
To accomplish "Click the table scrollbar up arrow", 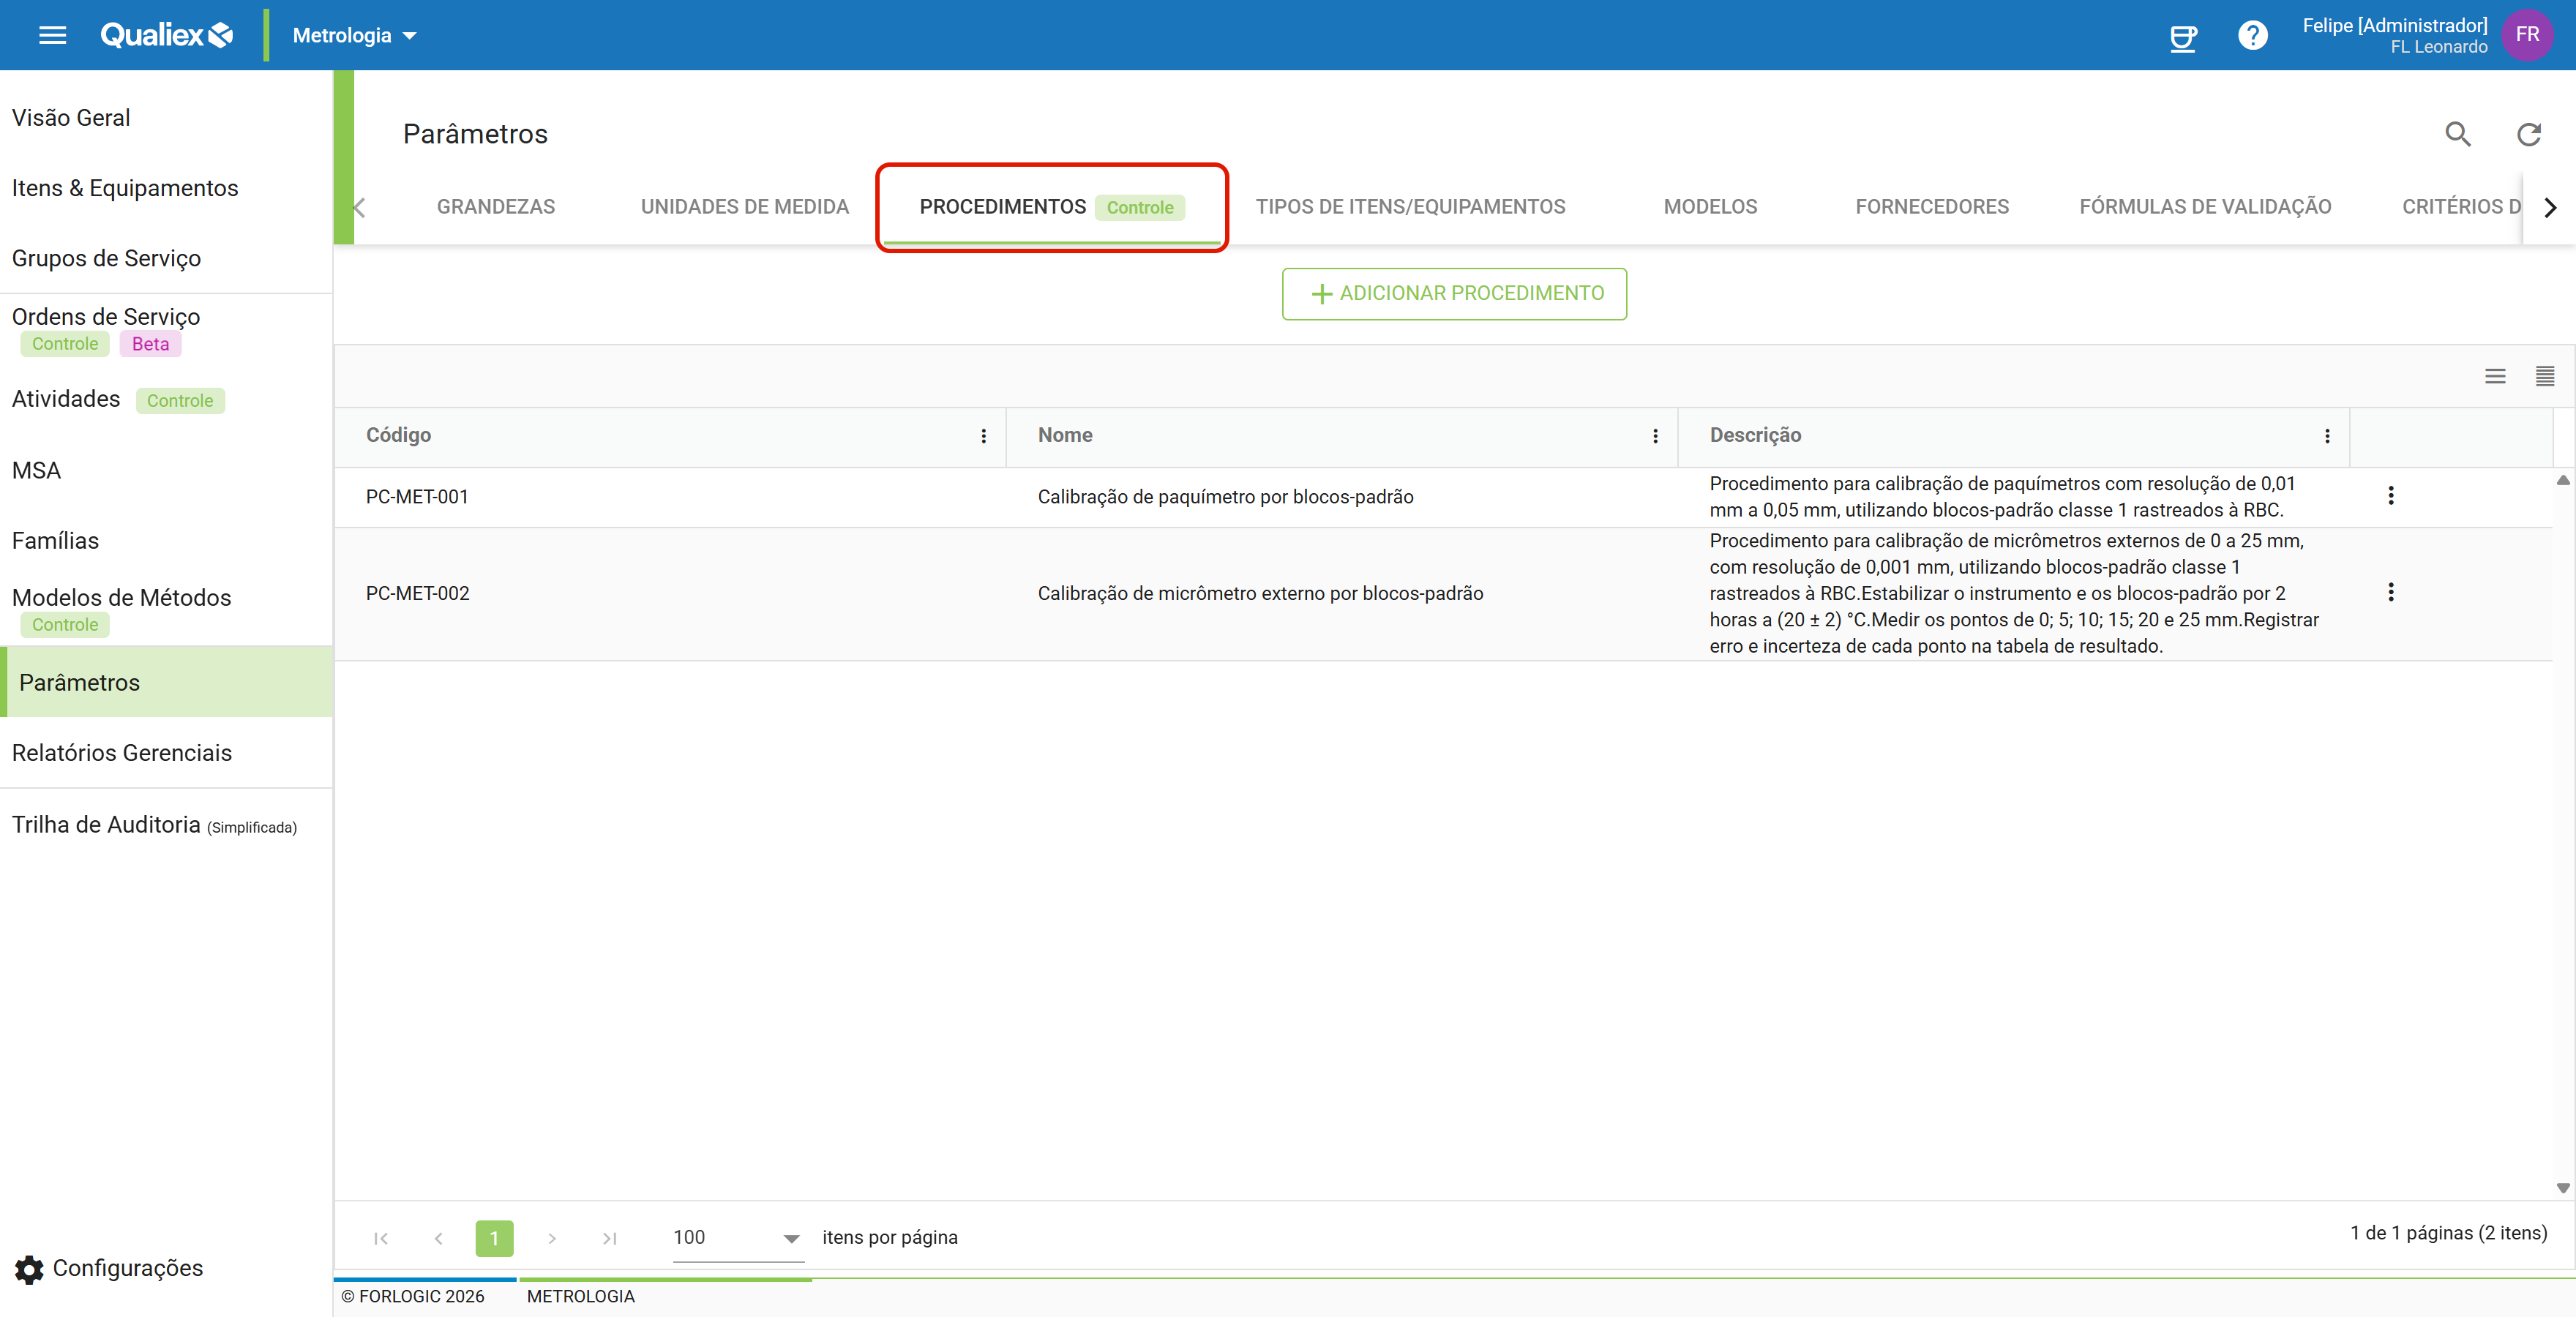I will tap(2563, 481).
